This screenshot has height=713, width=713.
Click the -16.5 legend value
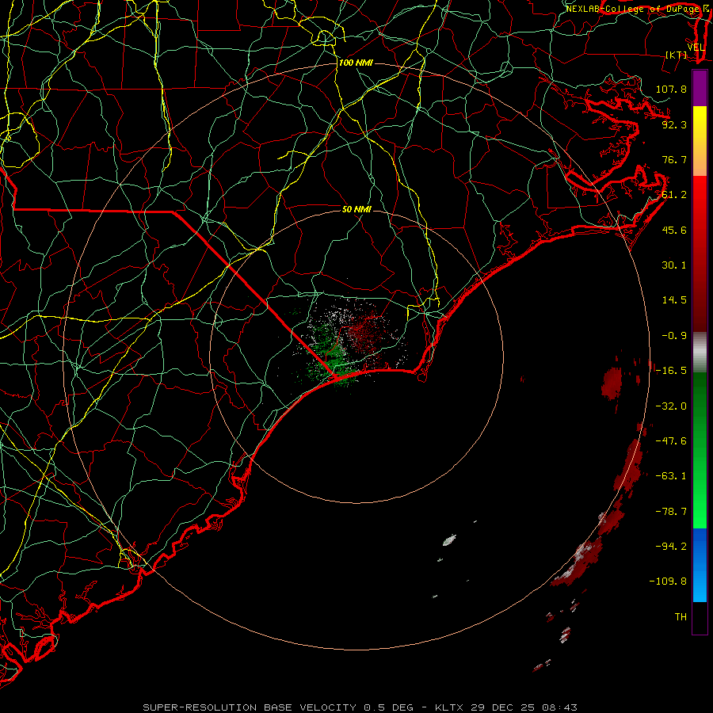[671, 371]
